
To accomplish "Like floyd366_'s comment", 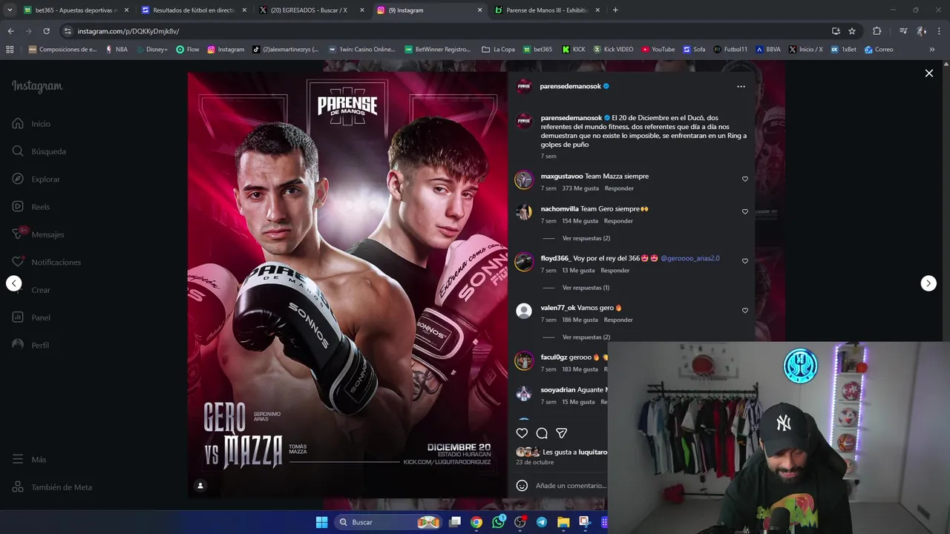I will click(x=745, y=261).
